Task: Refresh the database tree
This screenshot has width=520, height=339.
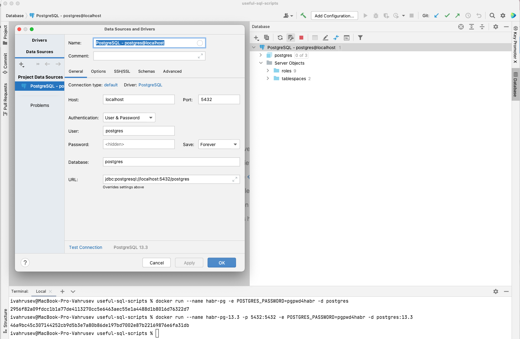Action: click(280, 38)
